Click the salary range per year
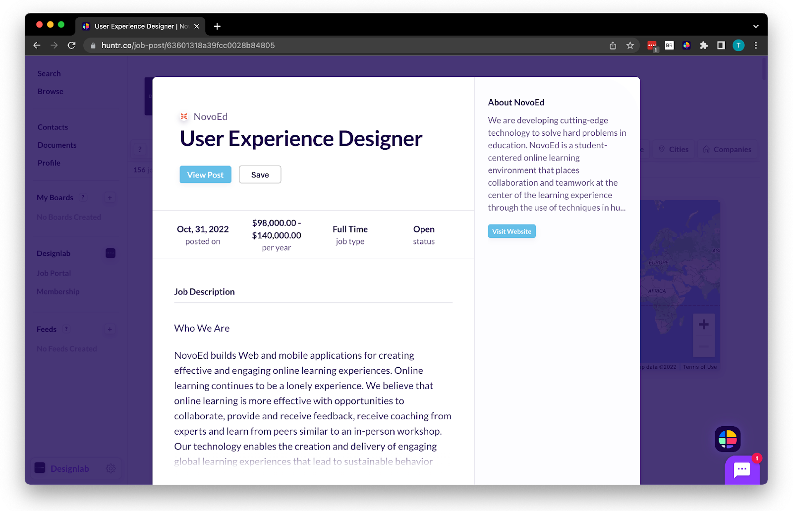Viewport: 793px width, 511px height. tap(277, 229)
